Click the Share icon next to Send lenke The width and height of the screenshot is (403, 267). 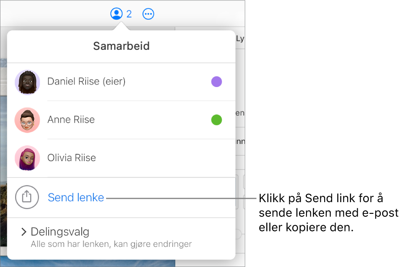click(27, 197)
